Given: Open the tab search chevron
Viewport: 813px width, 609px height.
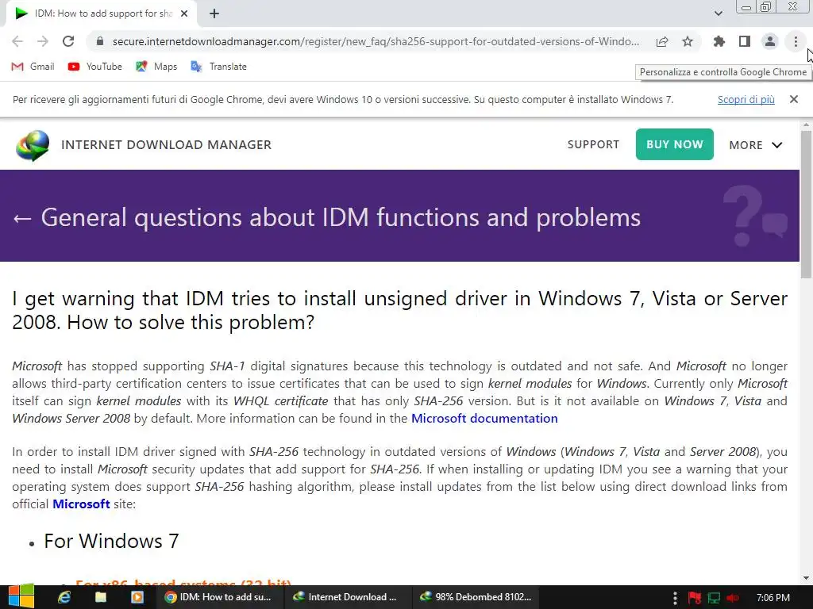Looking at the screenshot, I should pos(718,13).
